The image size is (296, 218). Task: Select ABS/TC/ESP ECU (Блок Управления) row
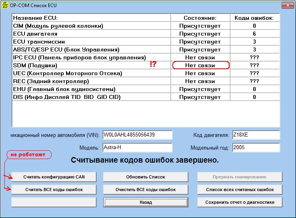[146, 49]
